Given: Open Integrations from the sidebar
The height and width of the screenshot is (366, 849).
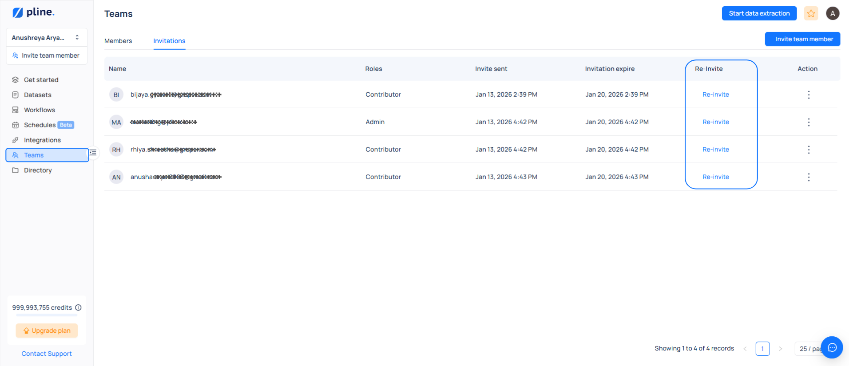Looking at the screenshot, I should (x=42, y=140).
